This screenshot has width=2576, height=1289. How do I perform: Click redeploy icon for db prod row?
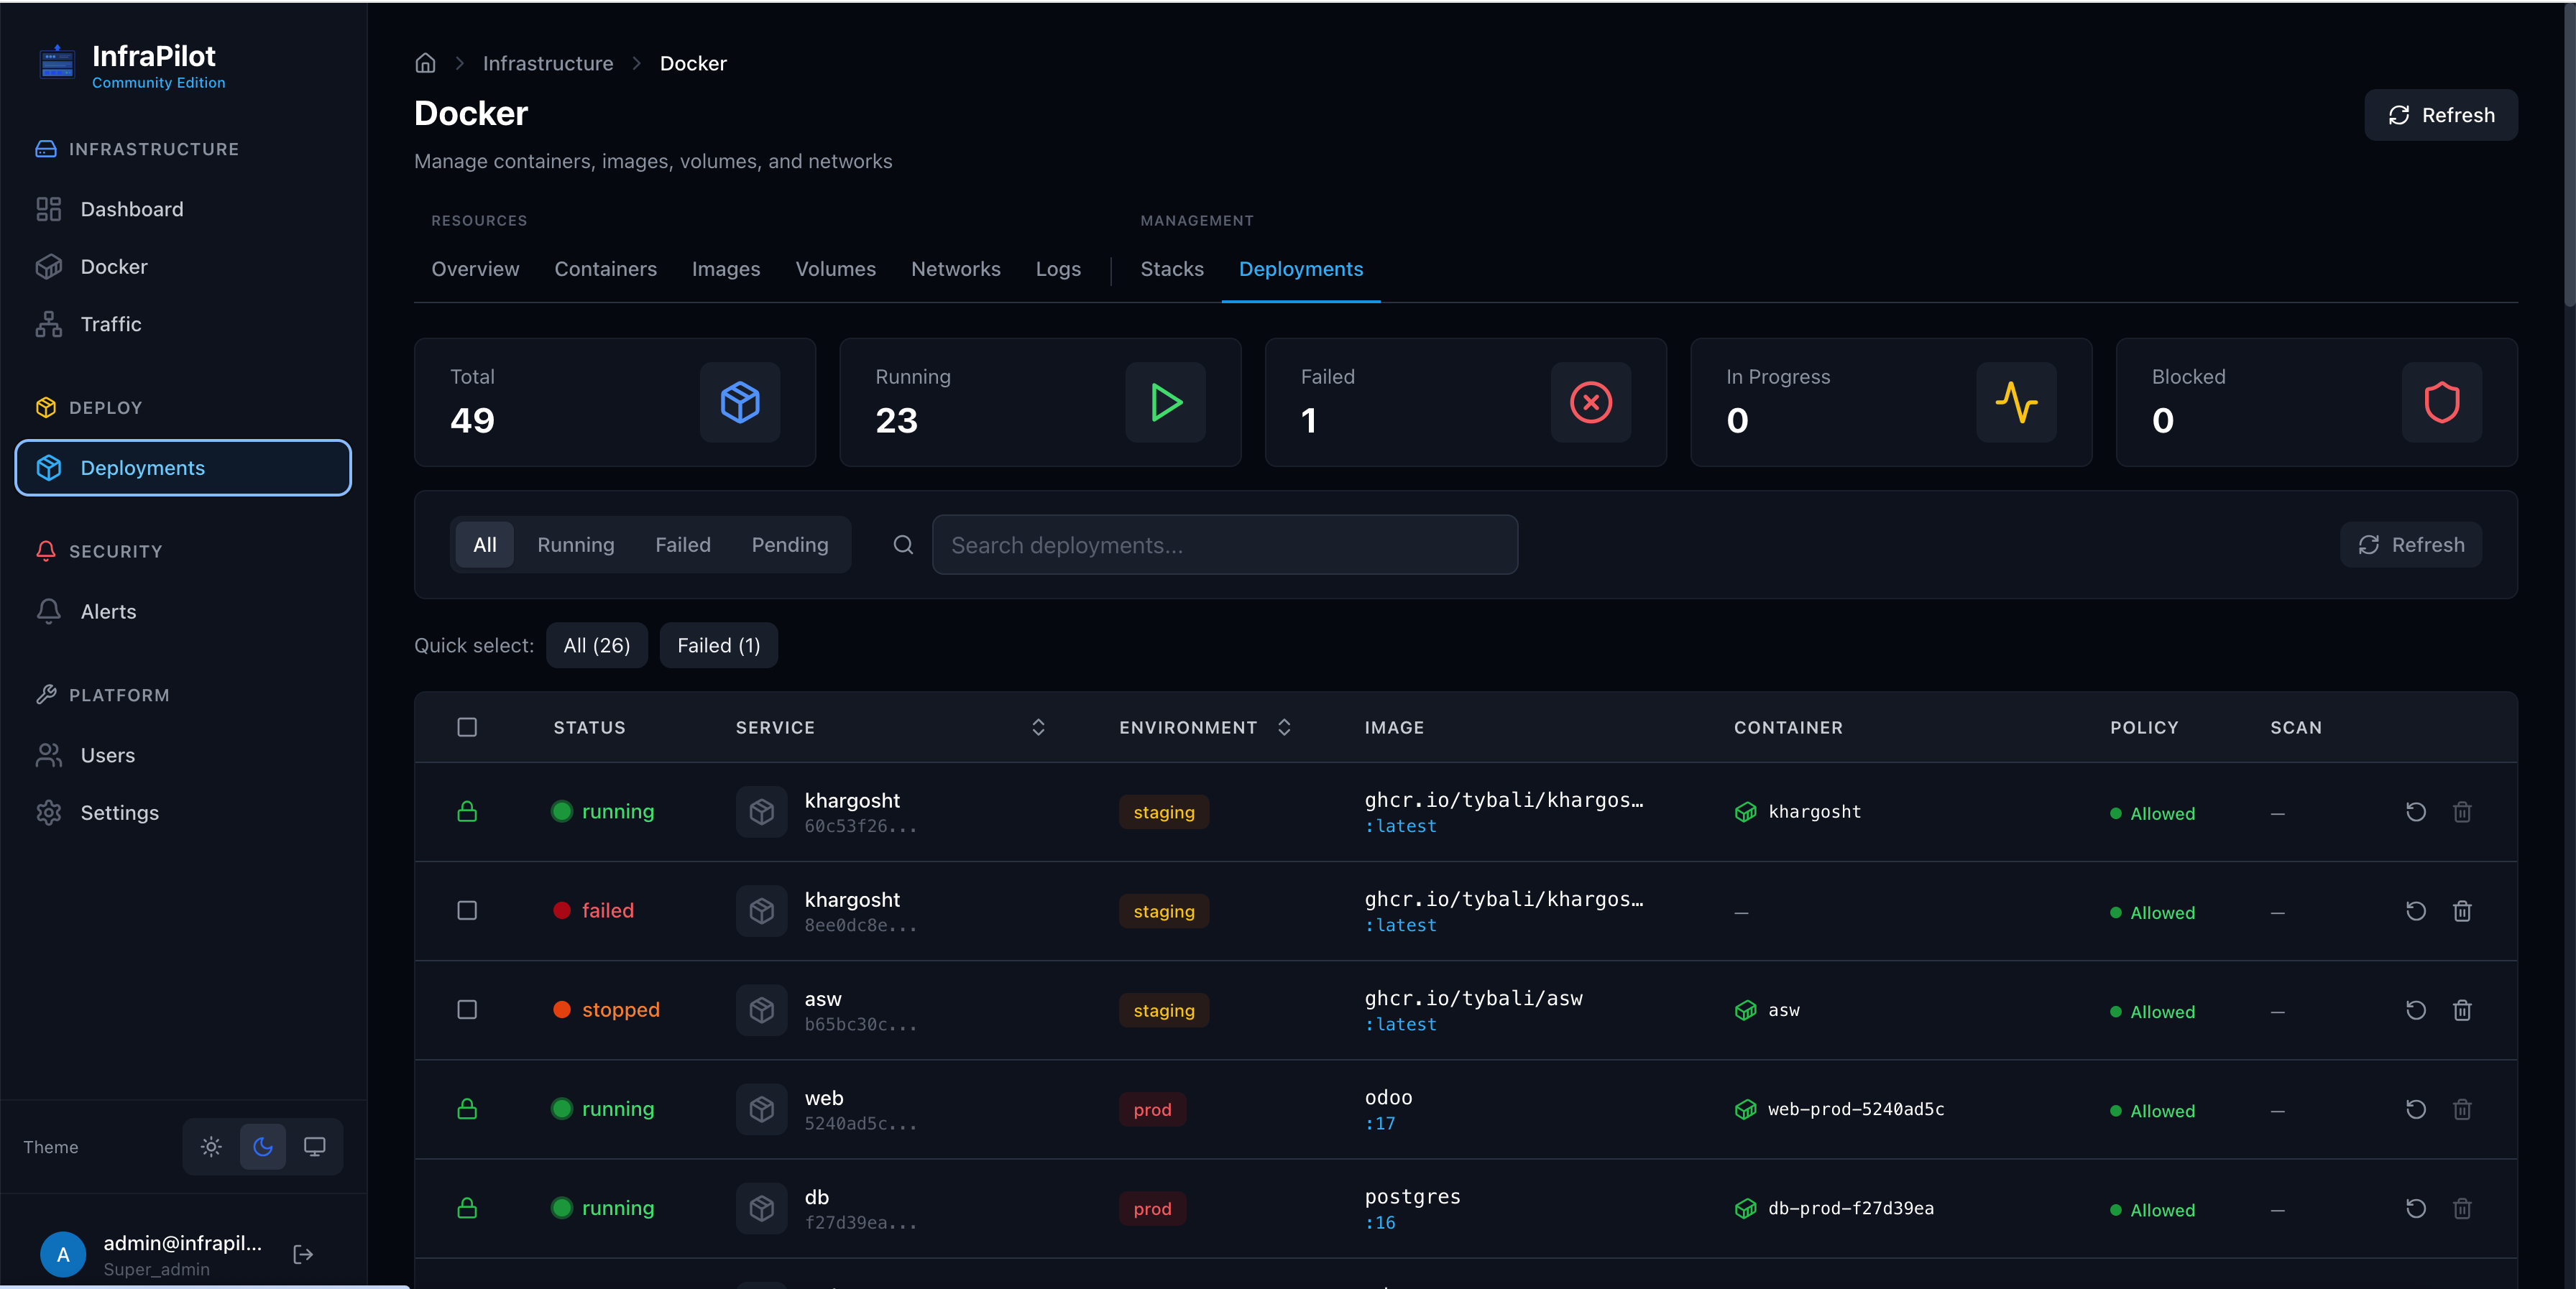(x=2416, y=1208)
